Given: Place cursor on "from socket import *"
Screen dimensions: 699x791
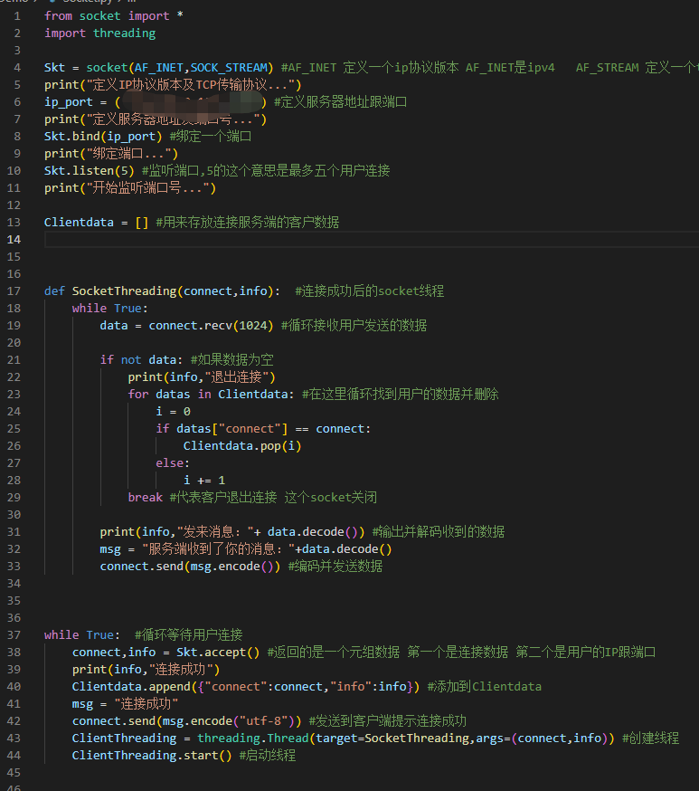Looking at the screenshot, I should coord(113,16).
